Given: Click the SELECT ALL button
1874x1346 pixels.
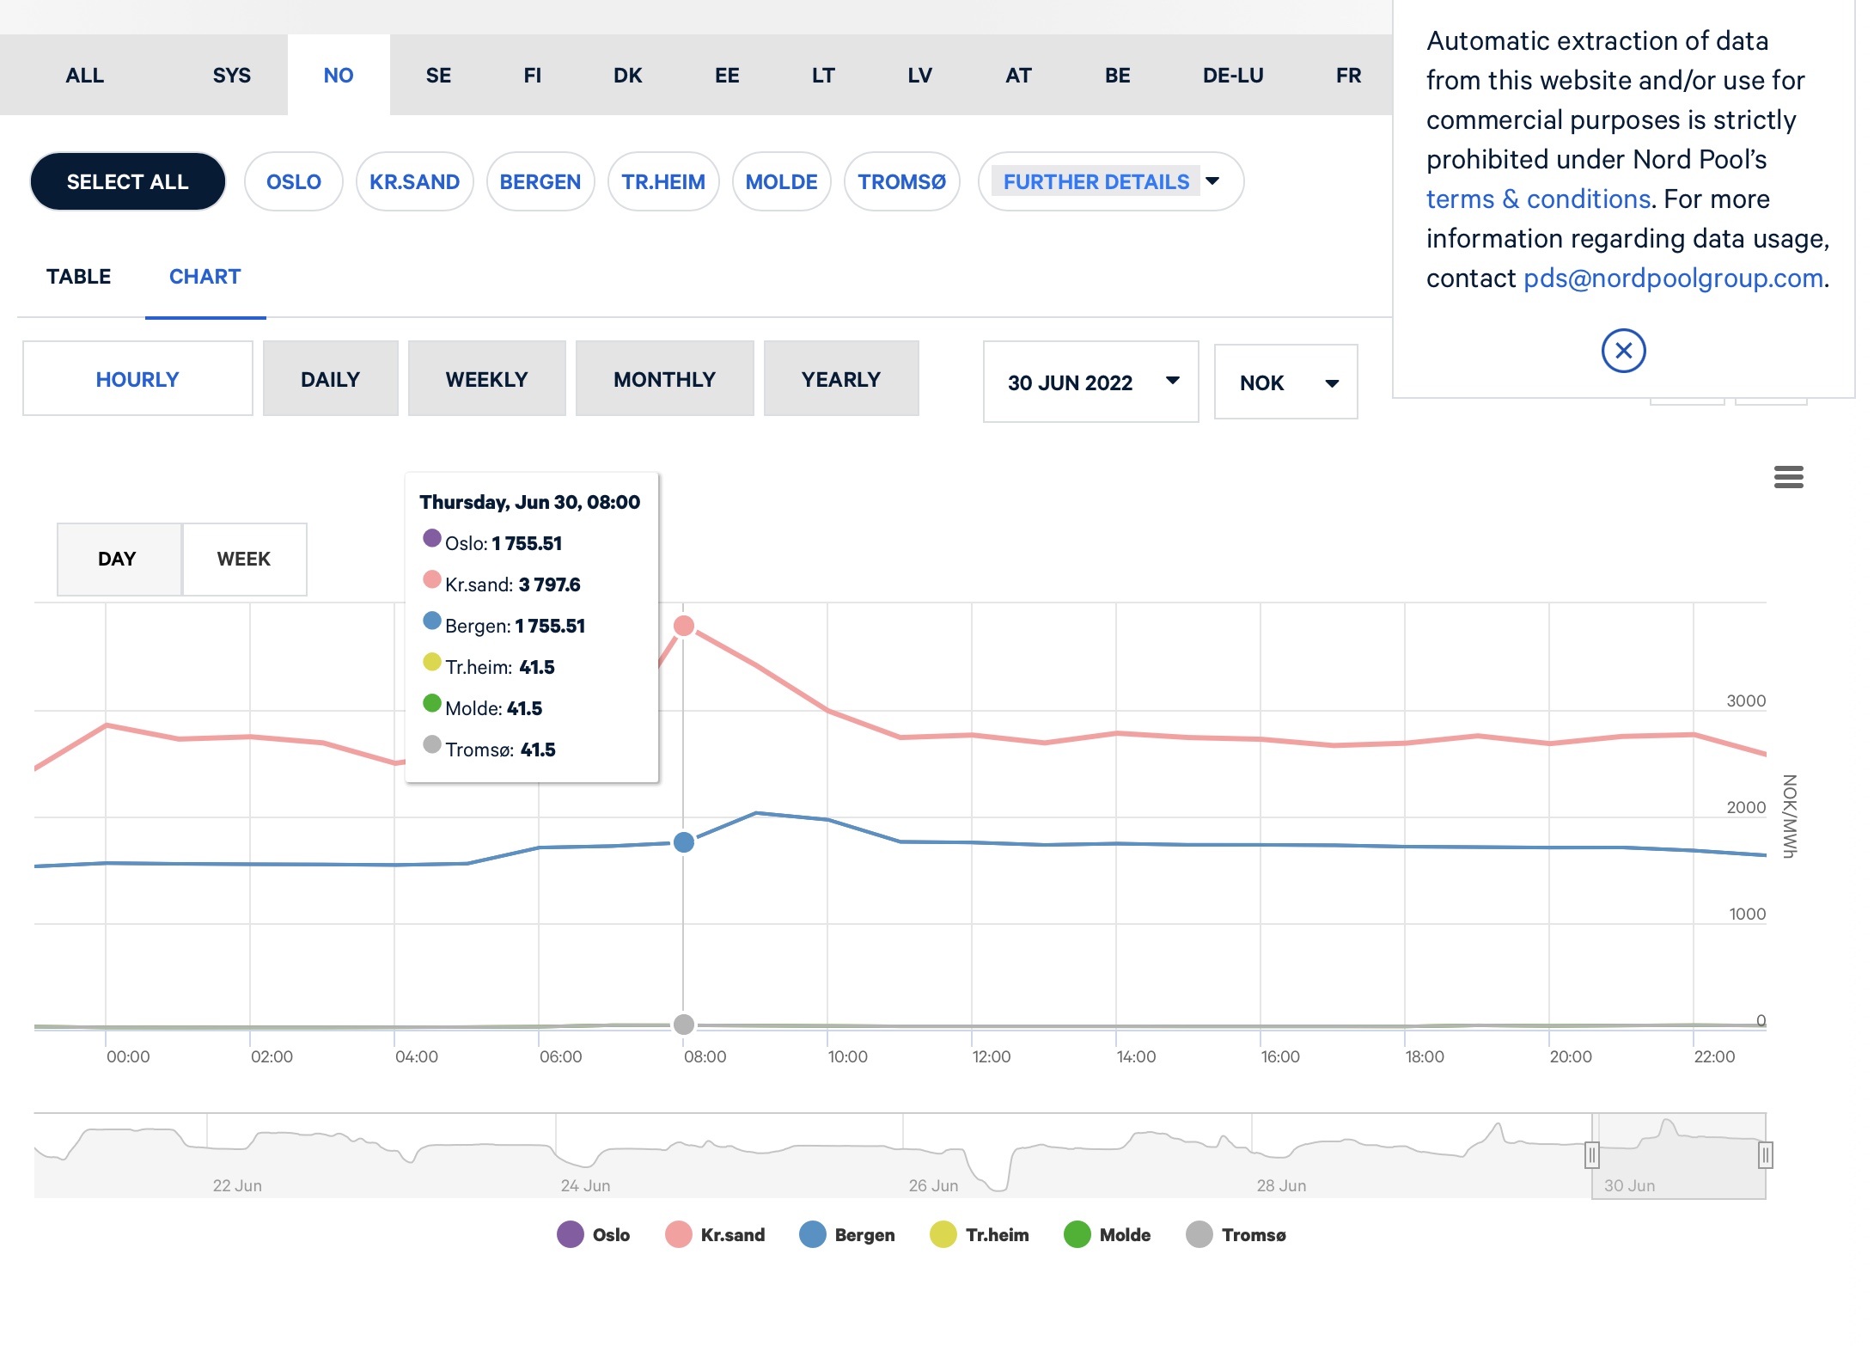Looking at the screenshot, I should (128, 181).
